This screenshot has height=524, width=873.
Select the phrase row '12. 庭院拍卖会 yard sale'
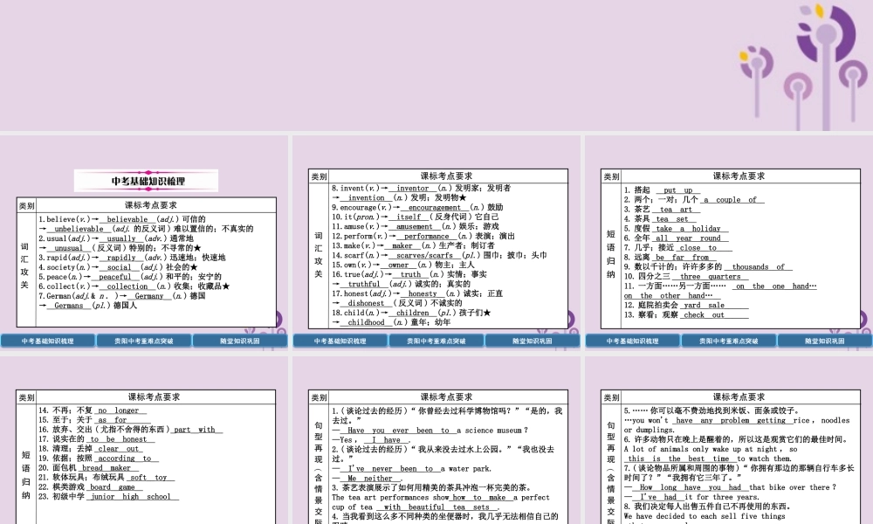click(x=686, y=305)
